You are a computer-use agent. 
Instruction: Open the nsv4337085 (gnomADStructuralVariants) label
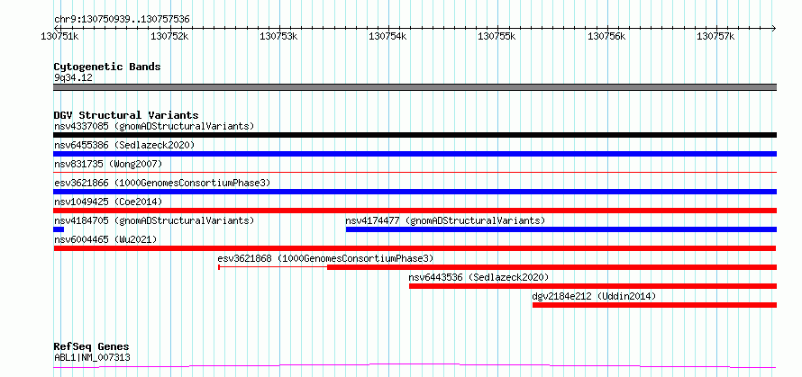click(154, 126)
